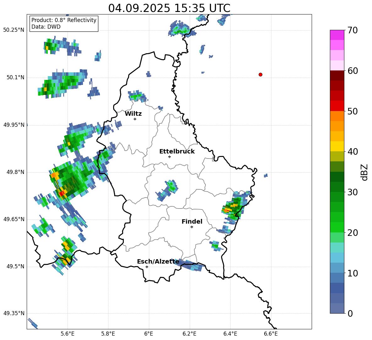
Task: Click the longitude label 6.2°E
Action: click(189, 334)
